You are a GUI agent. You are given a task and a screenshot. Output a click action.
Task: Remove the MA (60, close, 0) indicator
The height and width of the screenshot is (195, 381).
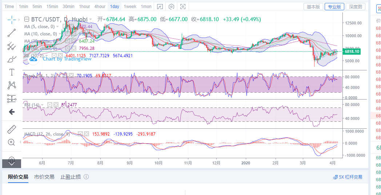(73, 48)
